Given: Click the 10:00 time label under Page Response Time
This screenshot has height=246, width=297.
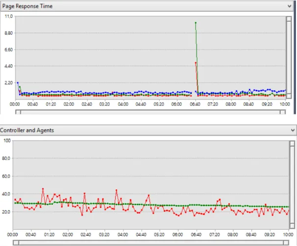Looking at the screenshot, I should tap(285, 104).
